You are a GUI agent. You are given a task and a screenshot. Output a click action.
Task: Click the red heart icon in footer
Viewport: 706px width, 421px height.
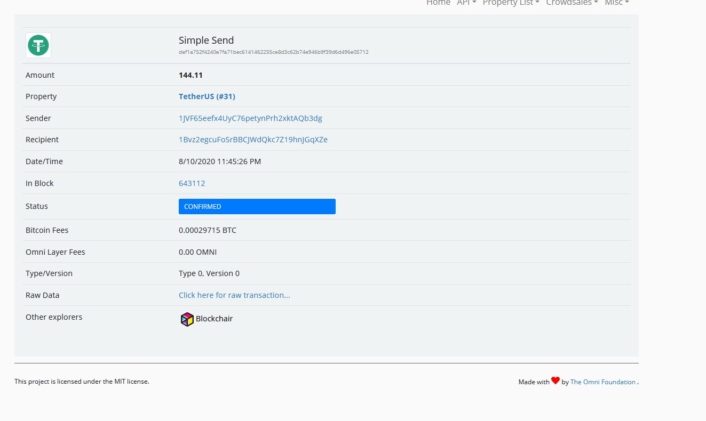coord(556,380)
